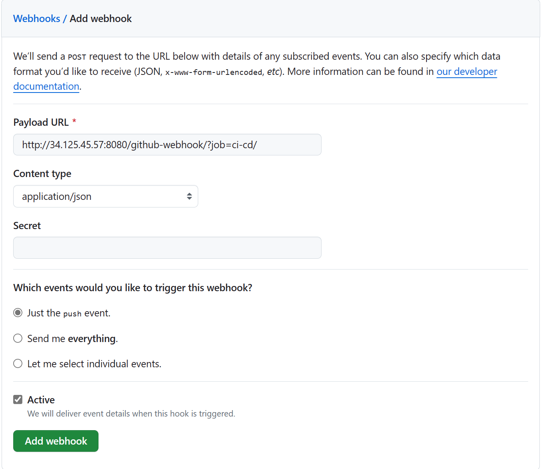This screenshot has width=551, height=469.
Task: Open the Webhooks breadcrumb link
Action: click(36, 19)
